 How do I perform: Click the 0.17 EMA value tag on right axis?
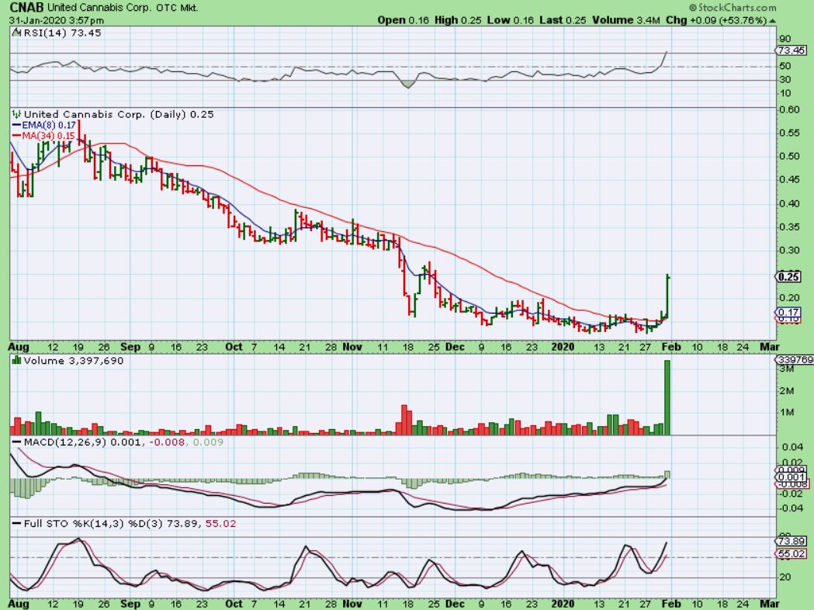pos(788,312)
